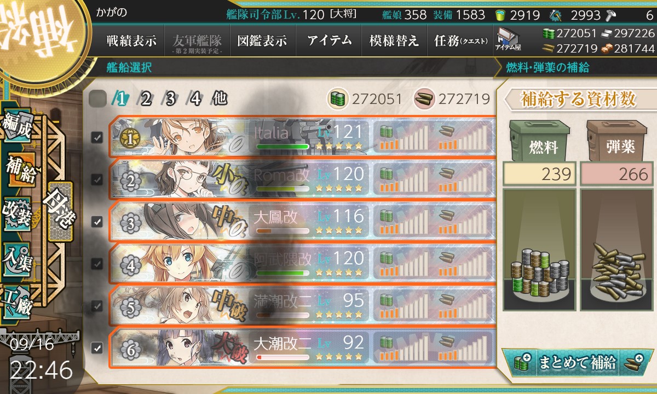Image resolution: width=657 pixels, height=394 pixels.
Task: Switch to fleet tab 2
Action: click(x=145, y=99)
